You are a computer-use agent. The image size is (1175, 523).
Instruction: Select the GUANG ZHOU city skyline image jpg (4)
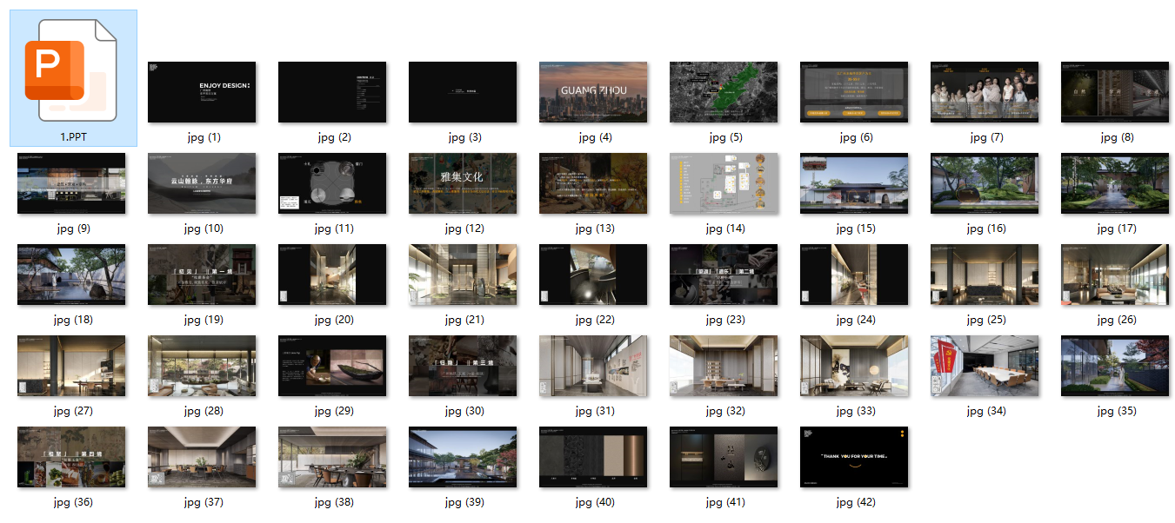pyautogui.click(x=593, y=92)
